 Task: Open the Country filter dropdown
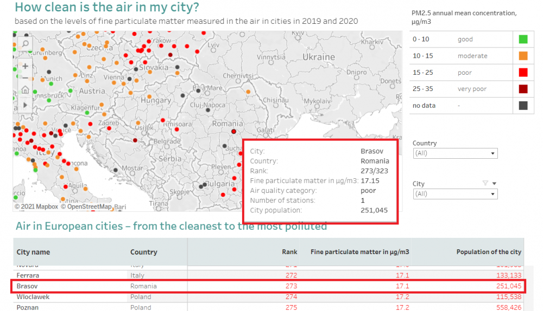pos(455,153)
